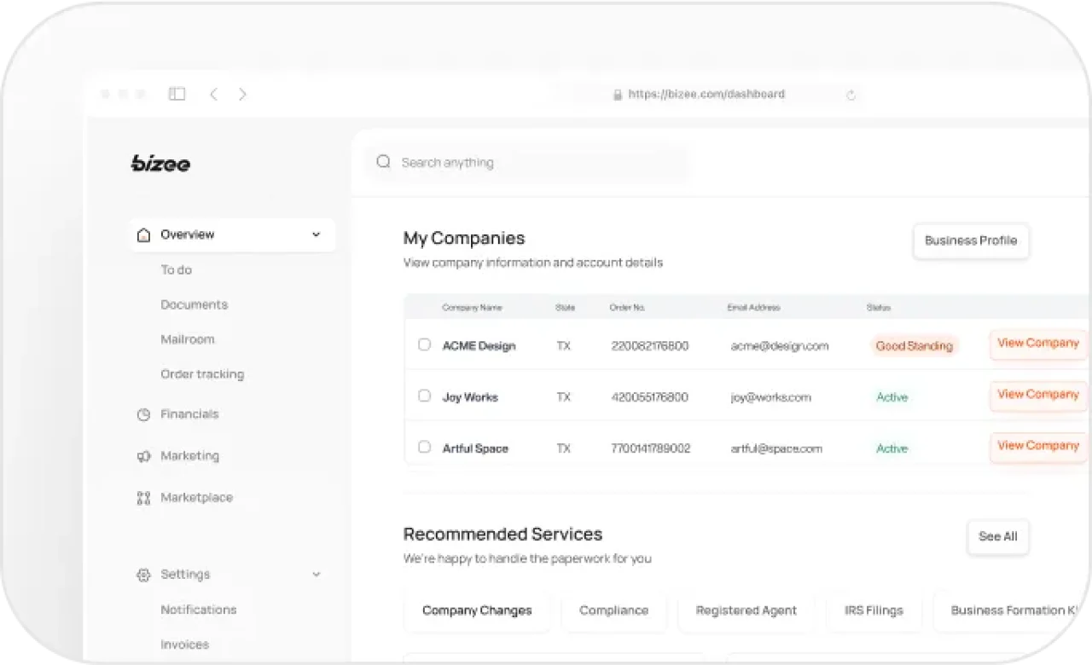Image resolution: width=1092 pixels, height=665 pixels.
Task: Switch to the Compliance tab
Action: (613, 610)
